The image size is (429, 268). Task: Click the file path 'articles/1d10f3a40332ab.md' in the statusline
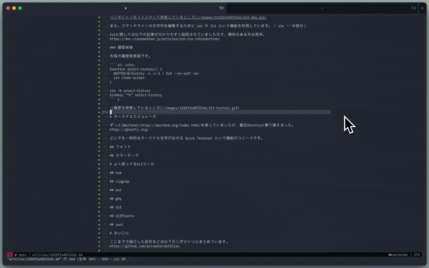[57, 255]
